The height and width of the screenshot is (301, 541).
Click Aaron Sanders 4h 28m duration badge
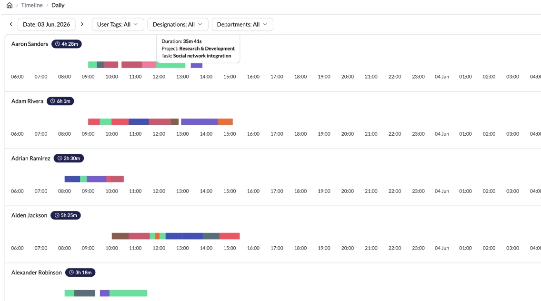67,44
